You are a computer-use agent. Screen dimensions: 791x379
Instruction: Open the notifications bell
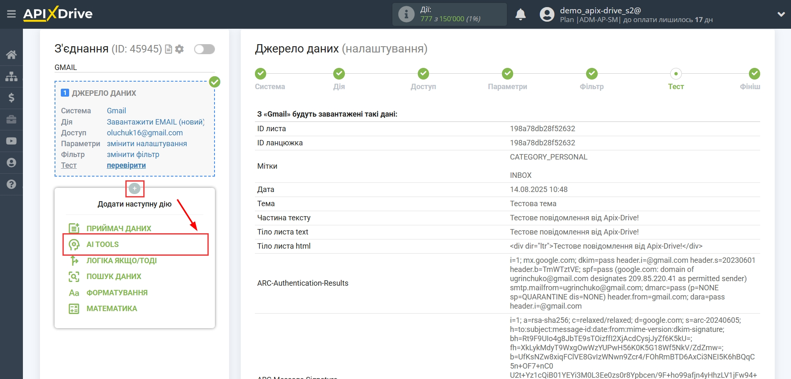pyautogui.click(x=520, y=15)
